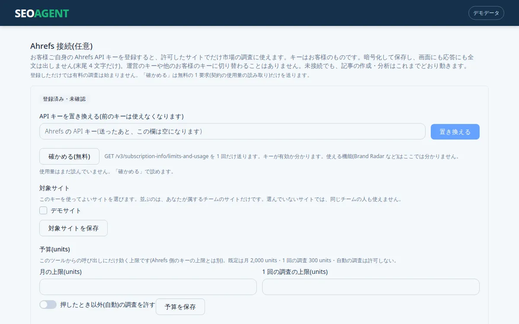
Task: Click the GET /v3/subscription-info description text
Action: (282, 156)
